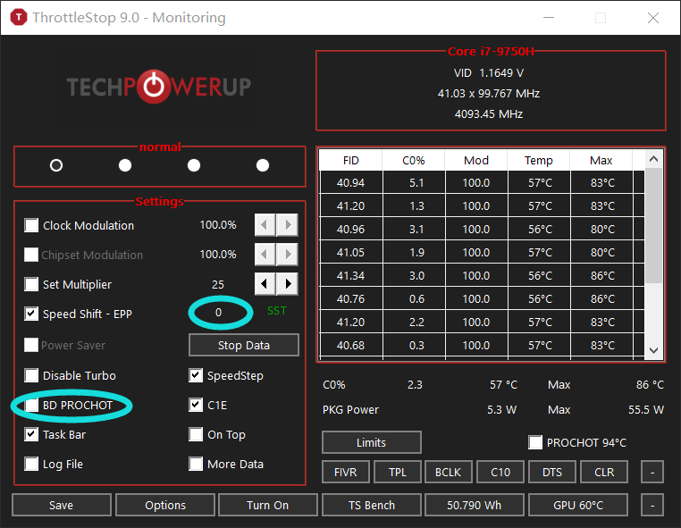Click the Temp column header

tap(539, 160)
